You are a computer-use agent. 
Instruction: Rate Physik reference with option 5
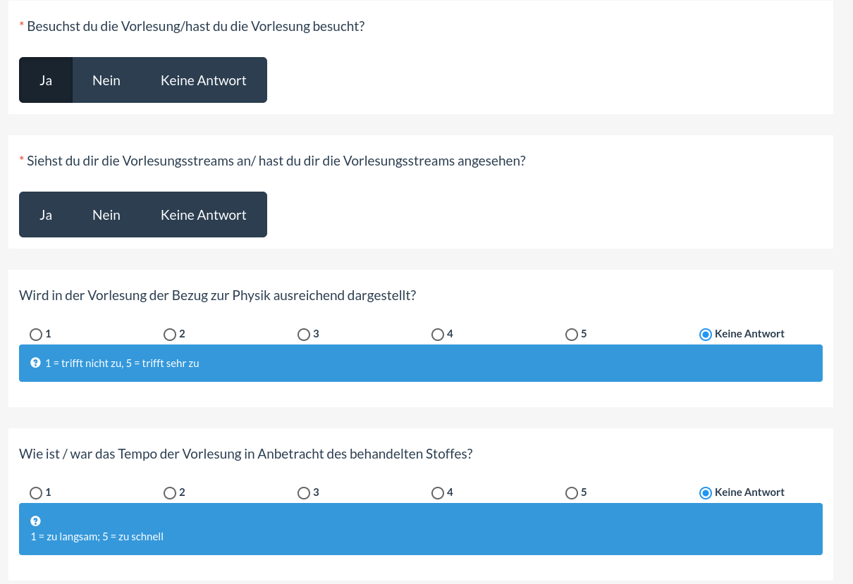(572, 335)
